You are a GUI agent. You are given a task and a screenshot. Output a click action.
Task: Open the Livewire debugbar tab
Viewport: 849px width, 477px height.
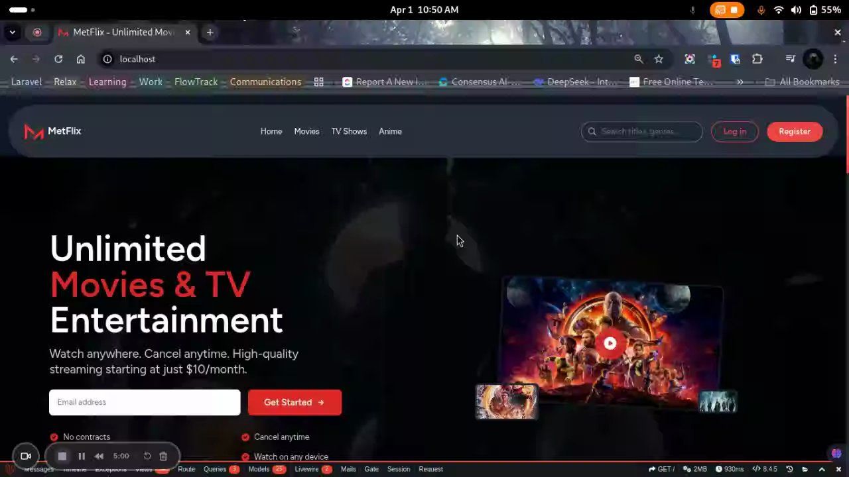[313, 469]
